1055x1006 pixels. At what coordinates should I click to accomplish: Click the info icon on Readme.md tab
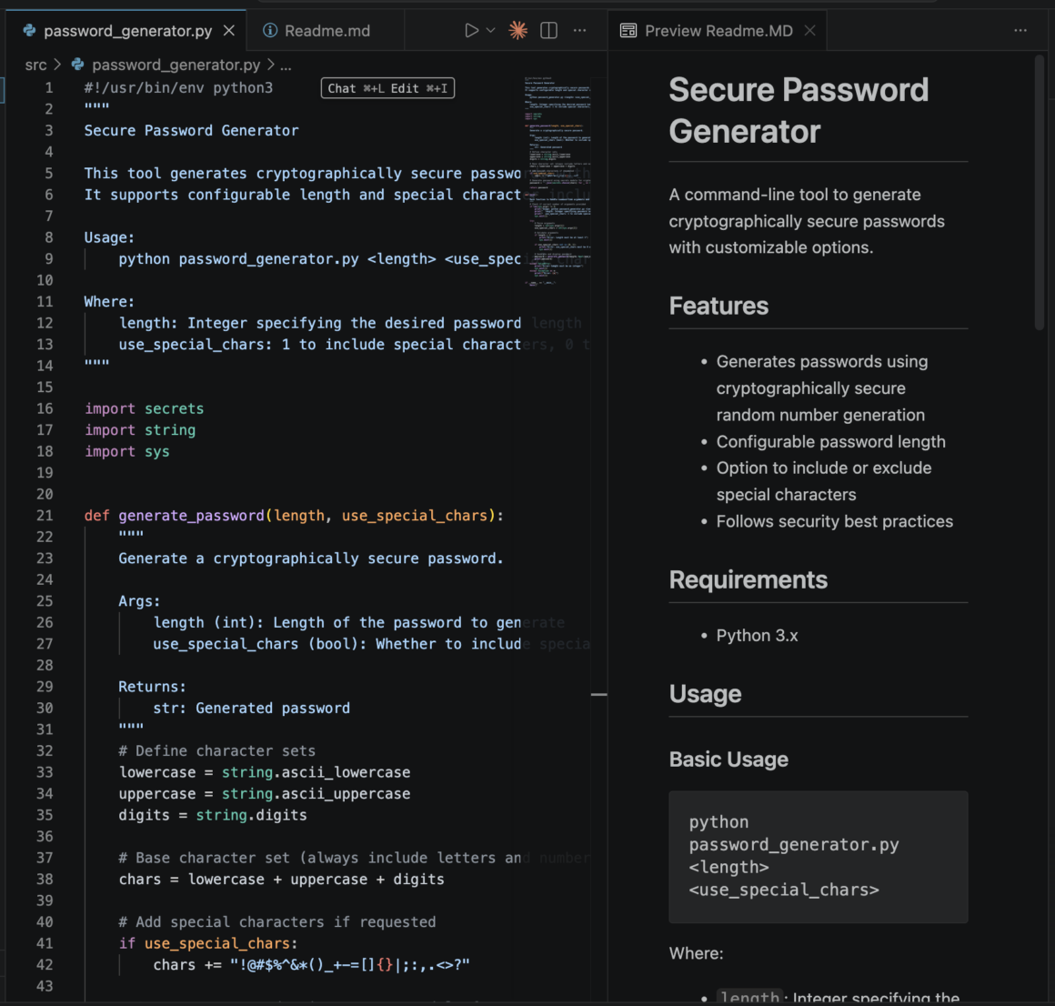coord(270,31)
